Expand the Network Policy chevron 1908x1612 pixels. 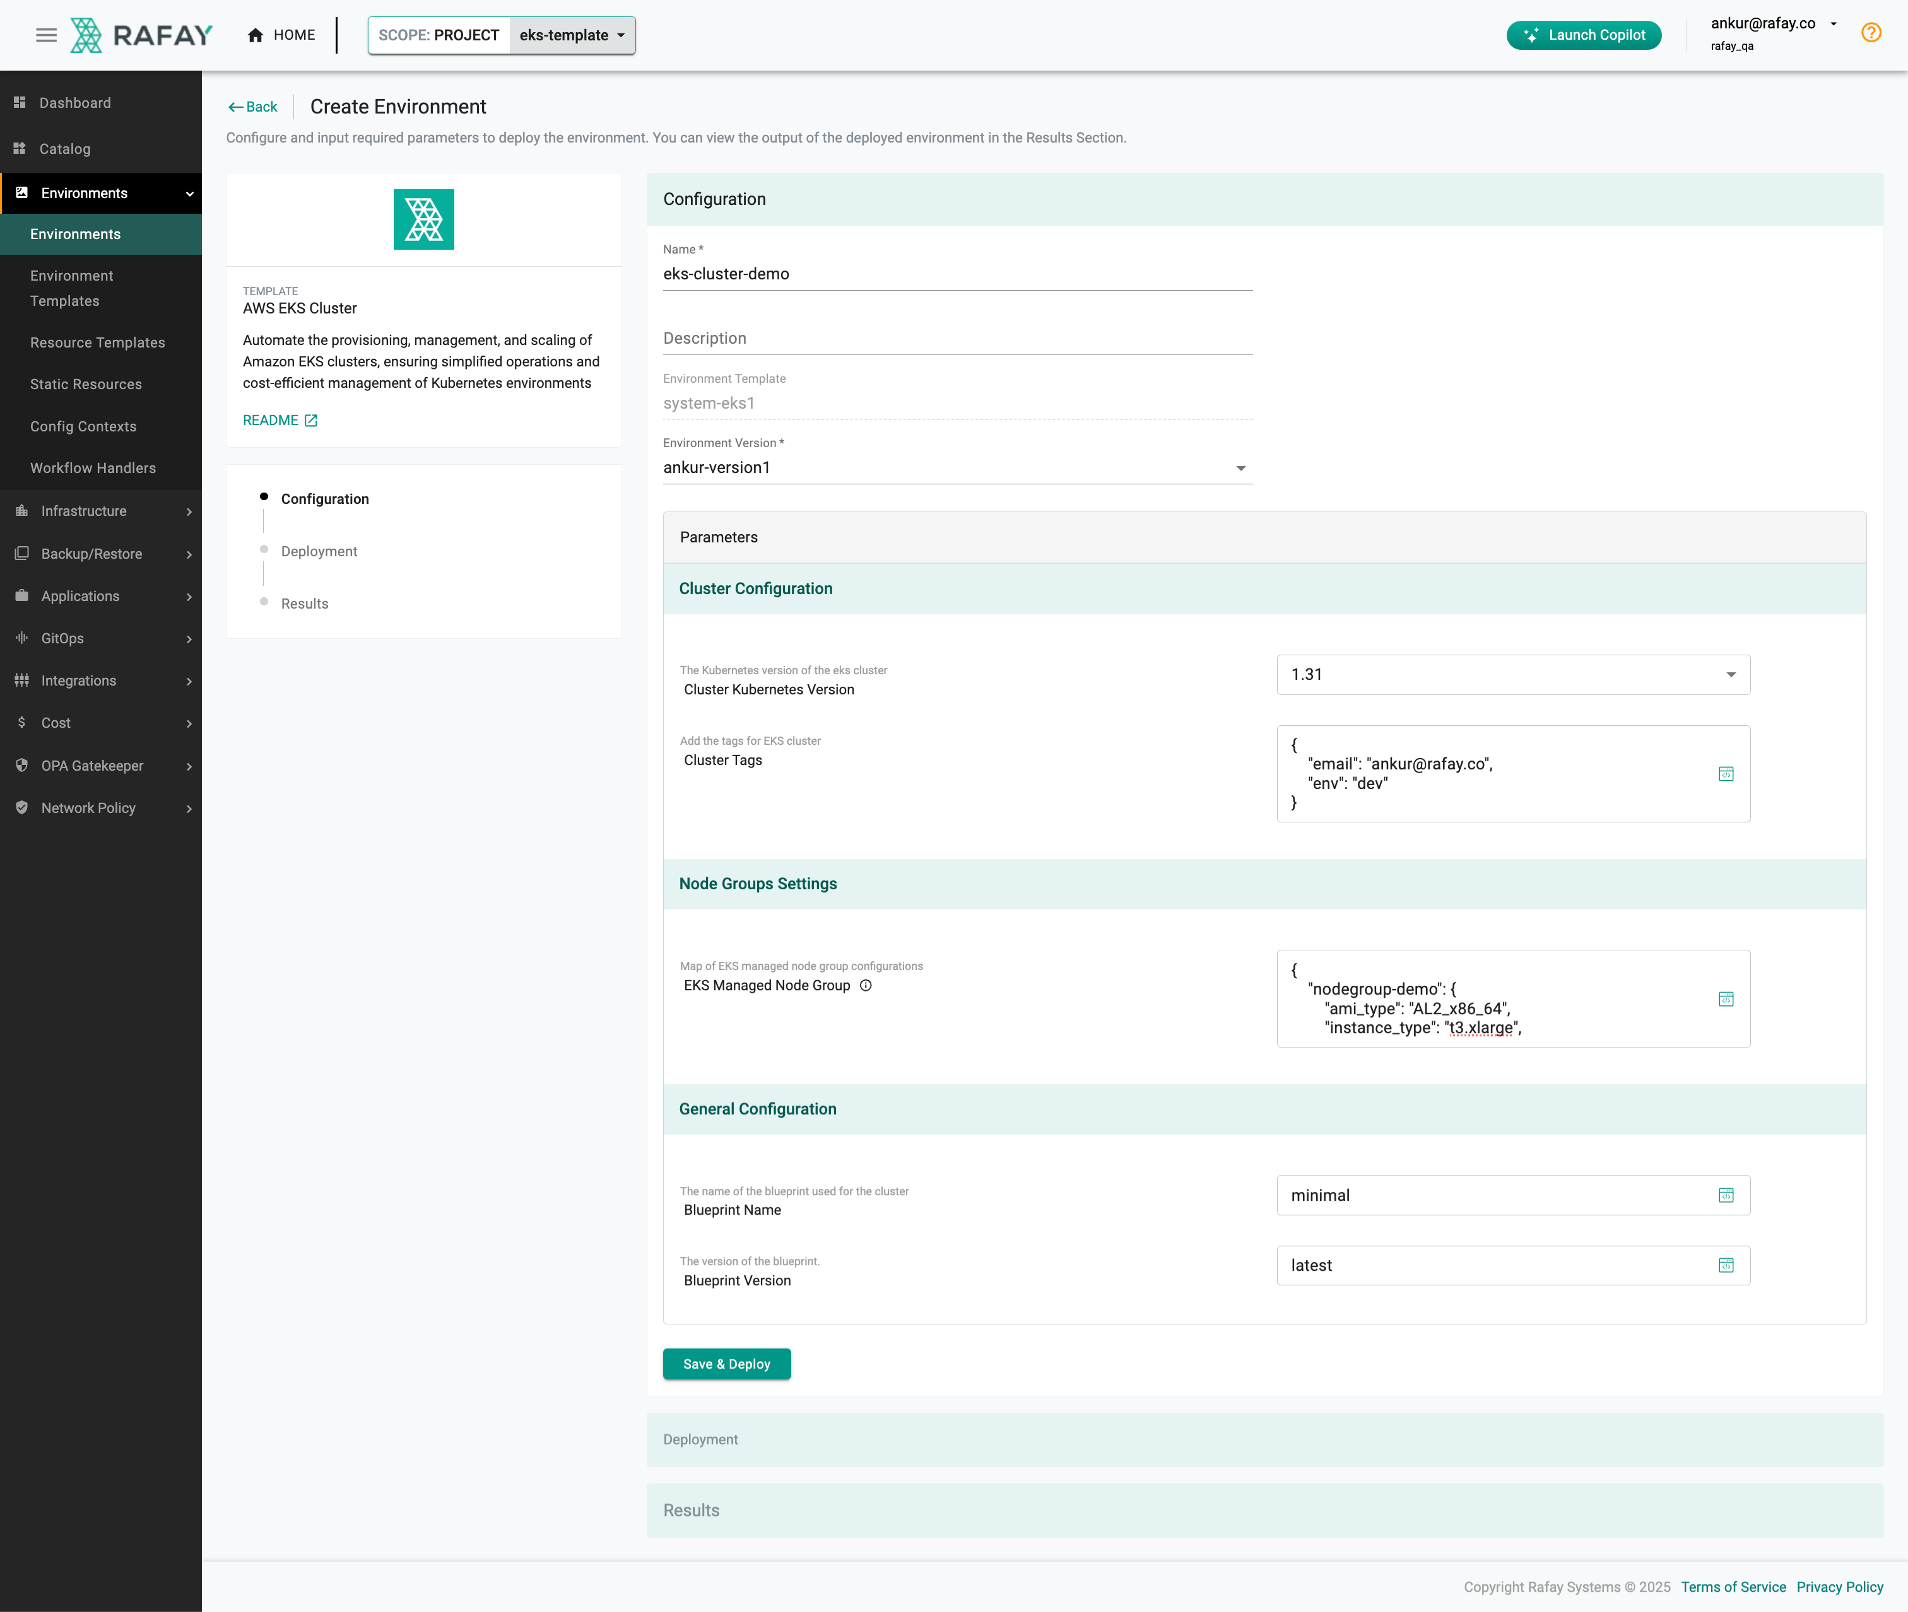[189, 809]
